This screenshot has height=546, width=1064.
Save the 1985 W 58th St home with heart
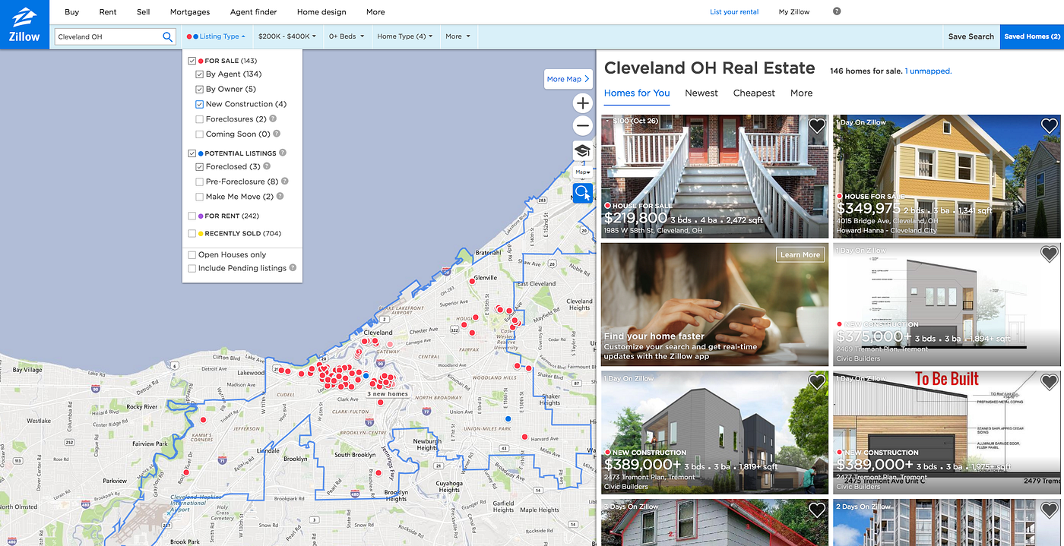817,126
